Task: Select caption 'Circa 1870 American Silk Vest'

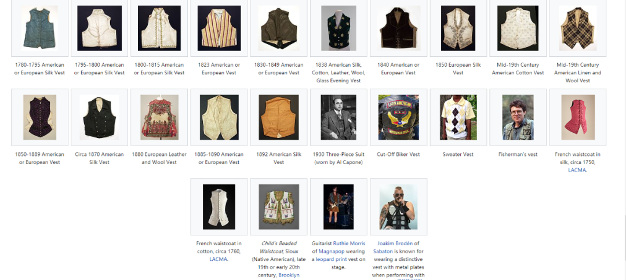Action: (100, 158)
